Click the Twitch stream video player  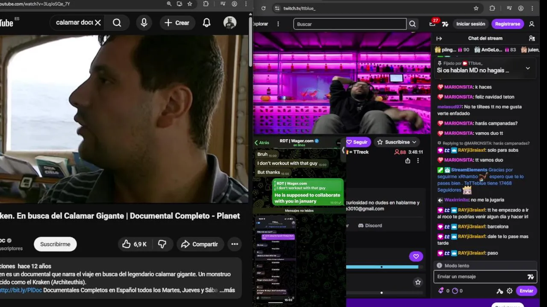tap(342, 83)
